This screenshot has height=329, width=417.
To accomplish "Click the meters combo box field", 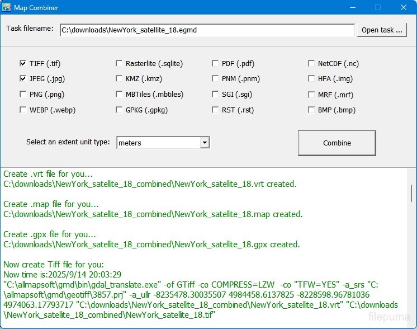I will (158, 143).
